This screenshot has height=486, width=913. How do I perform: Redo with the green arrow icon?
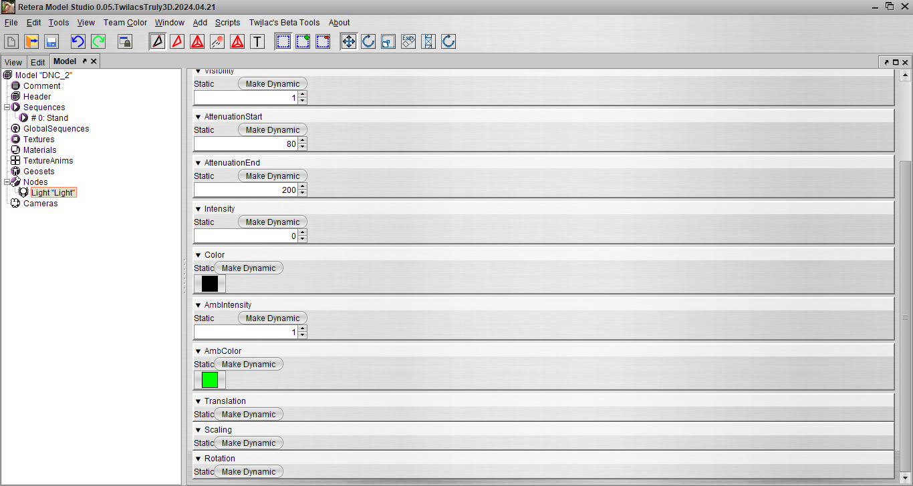pyautogui.click(x=98, y=41)
